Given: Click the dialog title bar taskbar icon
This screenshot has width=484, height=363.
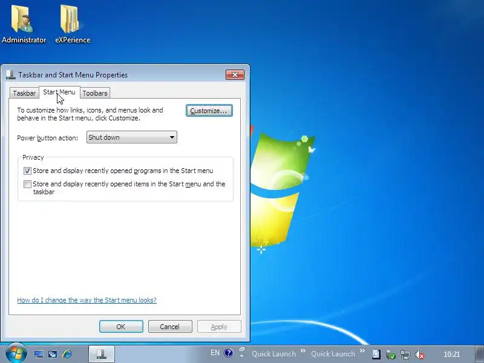Looking at the screenshot, I should 10,74.
